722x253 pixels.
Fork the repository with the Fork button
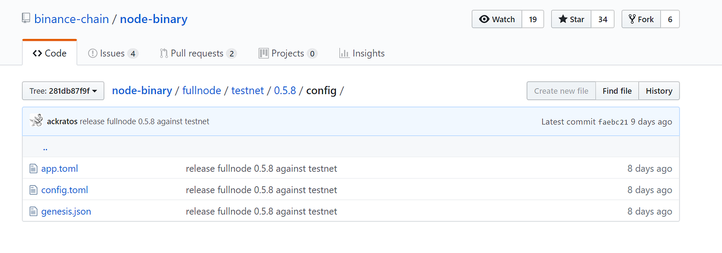point(641,19)
